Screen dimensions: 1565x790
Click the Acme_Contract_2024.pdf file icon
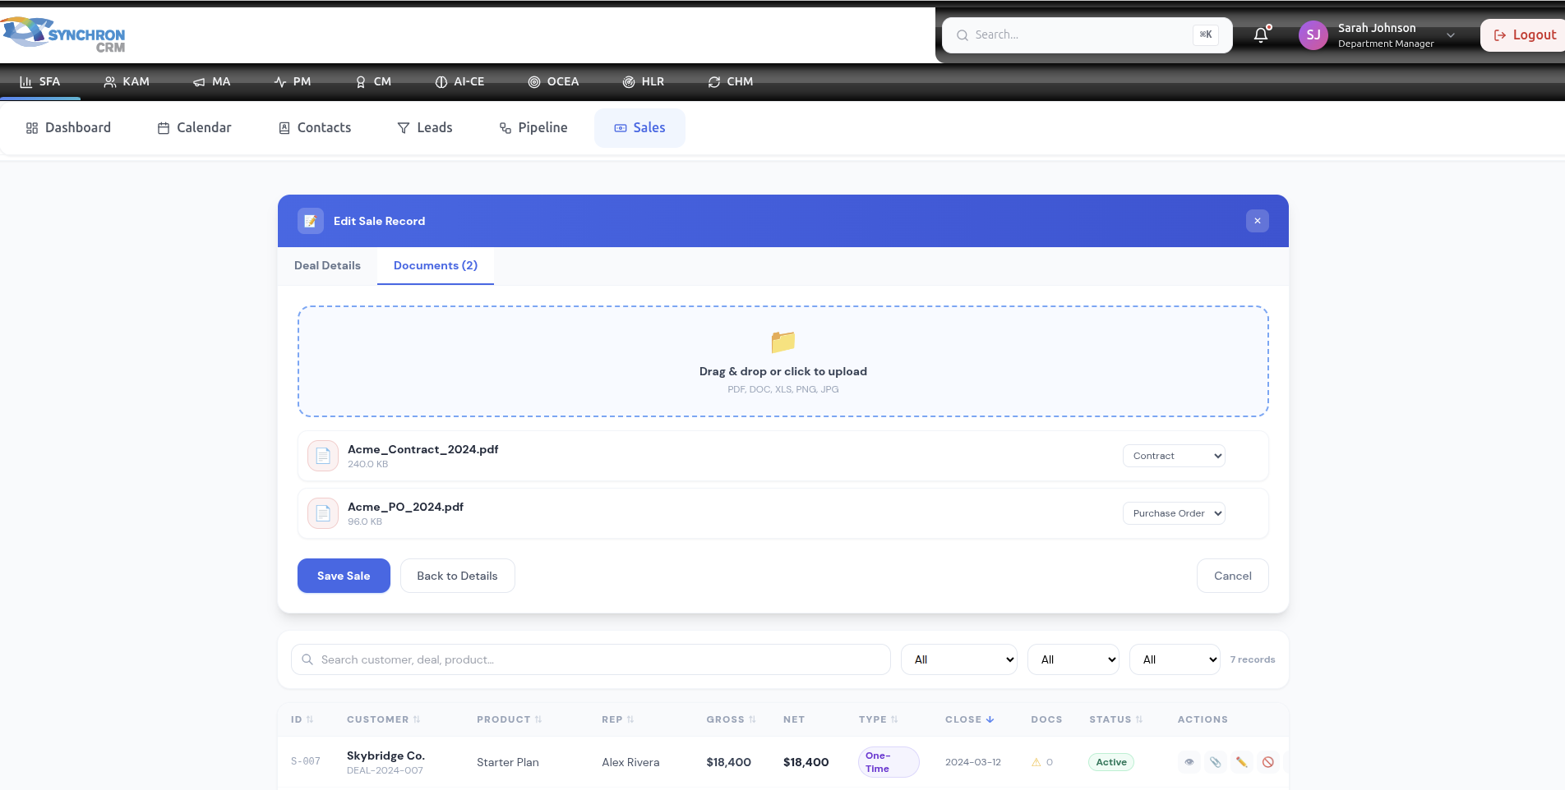click(323, 456)
